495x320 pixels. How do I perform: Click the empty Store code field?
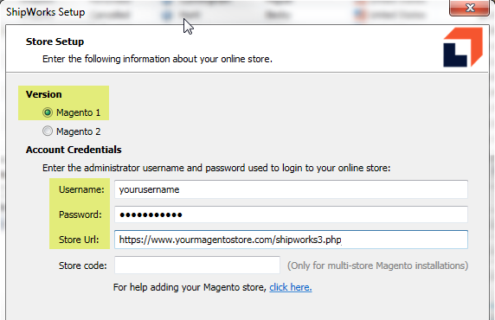coord(197,266)
